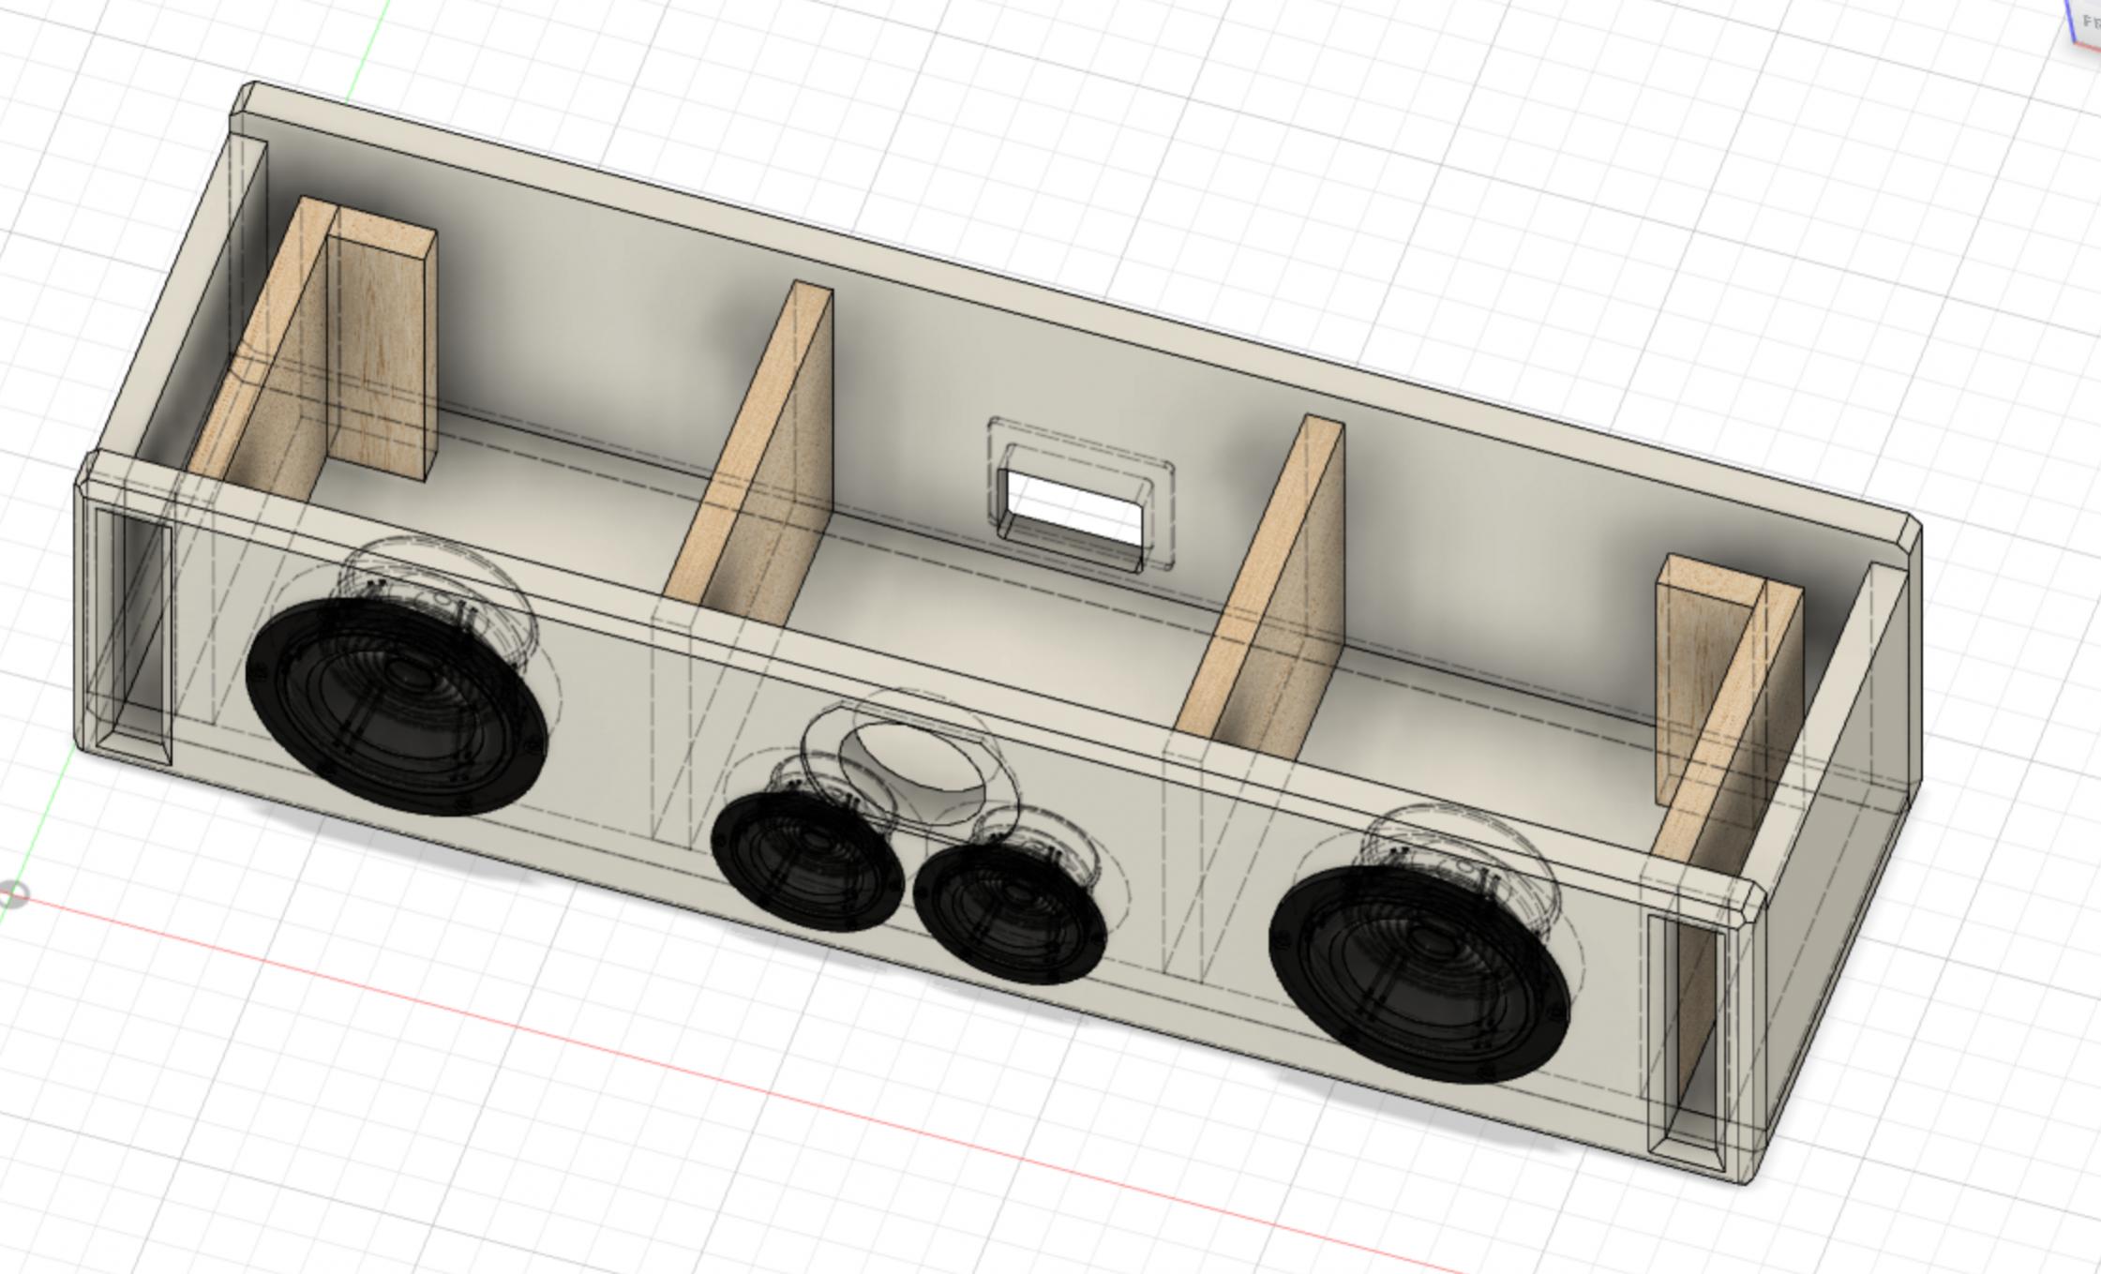Select the rectangular terminal cutout on back panel
Image resolution: width=2101 pixels, height=1274 pixels.
click(1073, 520)
